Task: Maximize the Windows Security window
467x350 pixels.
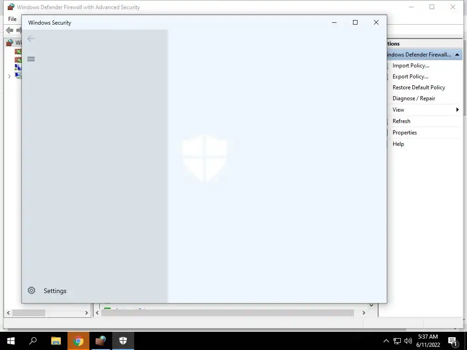Action: coord(355,22)
